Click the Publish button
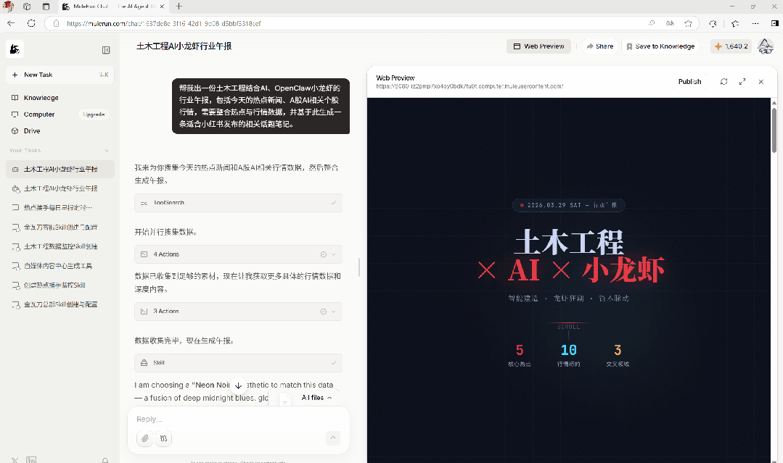 [689, 82]
